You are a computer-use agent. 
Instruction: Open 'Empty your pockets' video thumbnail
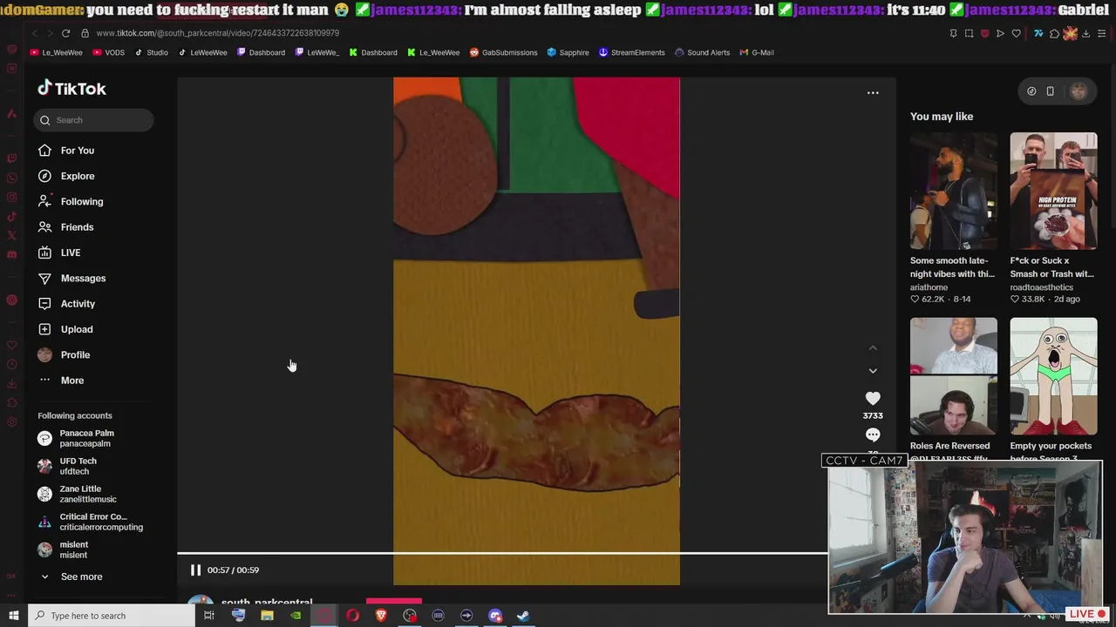tap(1053, 376)
